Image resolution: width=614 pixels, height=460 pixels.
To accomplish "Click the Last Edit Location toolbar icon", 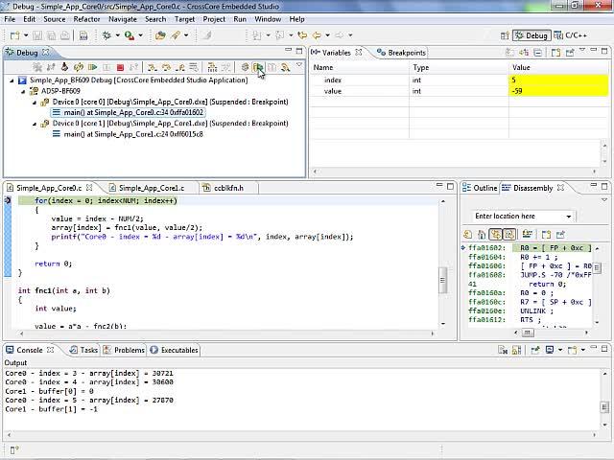I will 302,35.
